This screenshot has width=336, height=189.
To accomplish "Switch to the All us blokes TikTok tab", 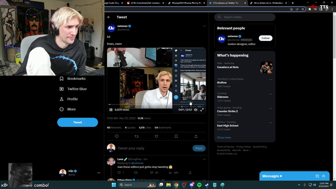I will pos(269,3).
